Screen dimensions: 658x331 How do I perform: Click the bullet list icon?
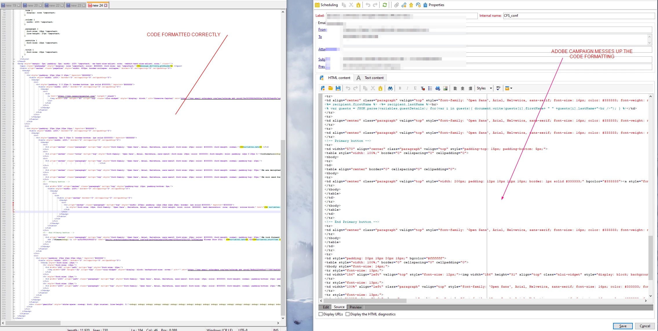point(430,88)
